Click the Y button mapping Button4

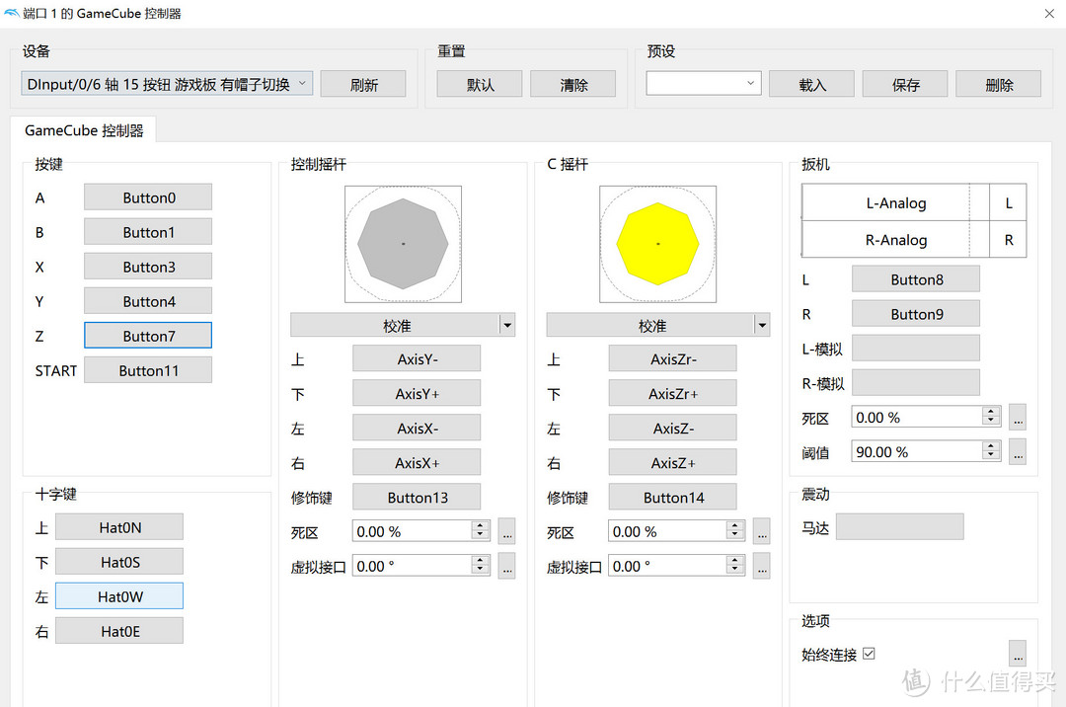point(148,301)
